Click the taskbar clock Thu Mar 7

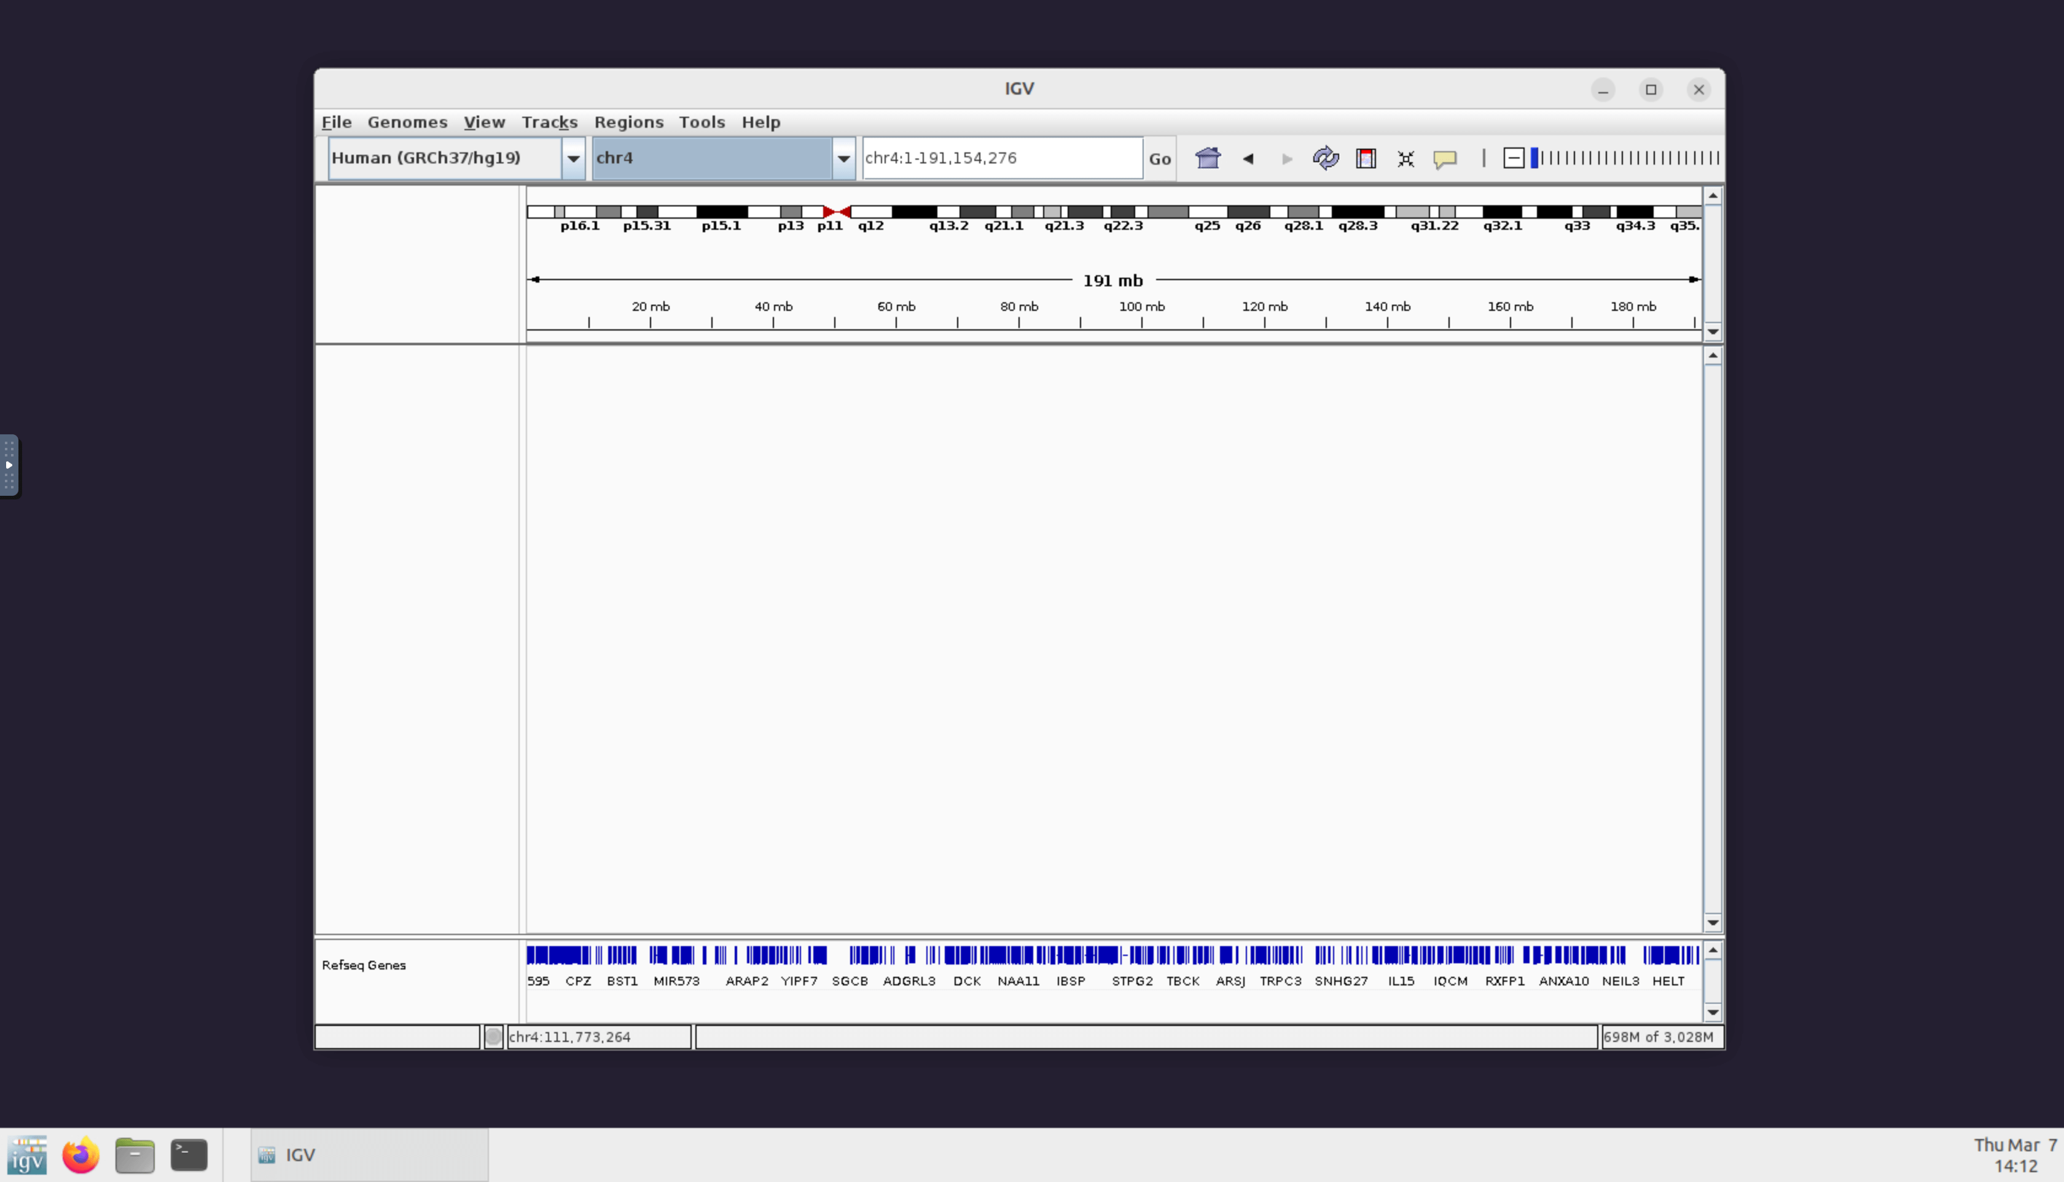click(2016, 1155)
